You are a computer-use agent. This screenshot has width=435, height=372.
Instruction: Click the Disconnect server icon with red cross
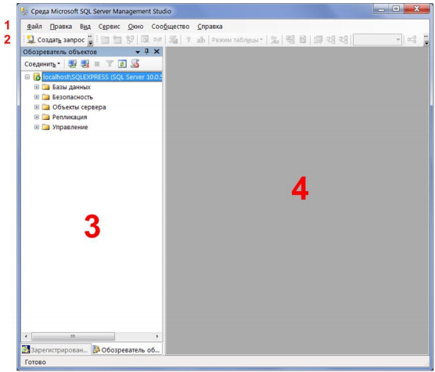85,64
